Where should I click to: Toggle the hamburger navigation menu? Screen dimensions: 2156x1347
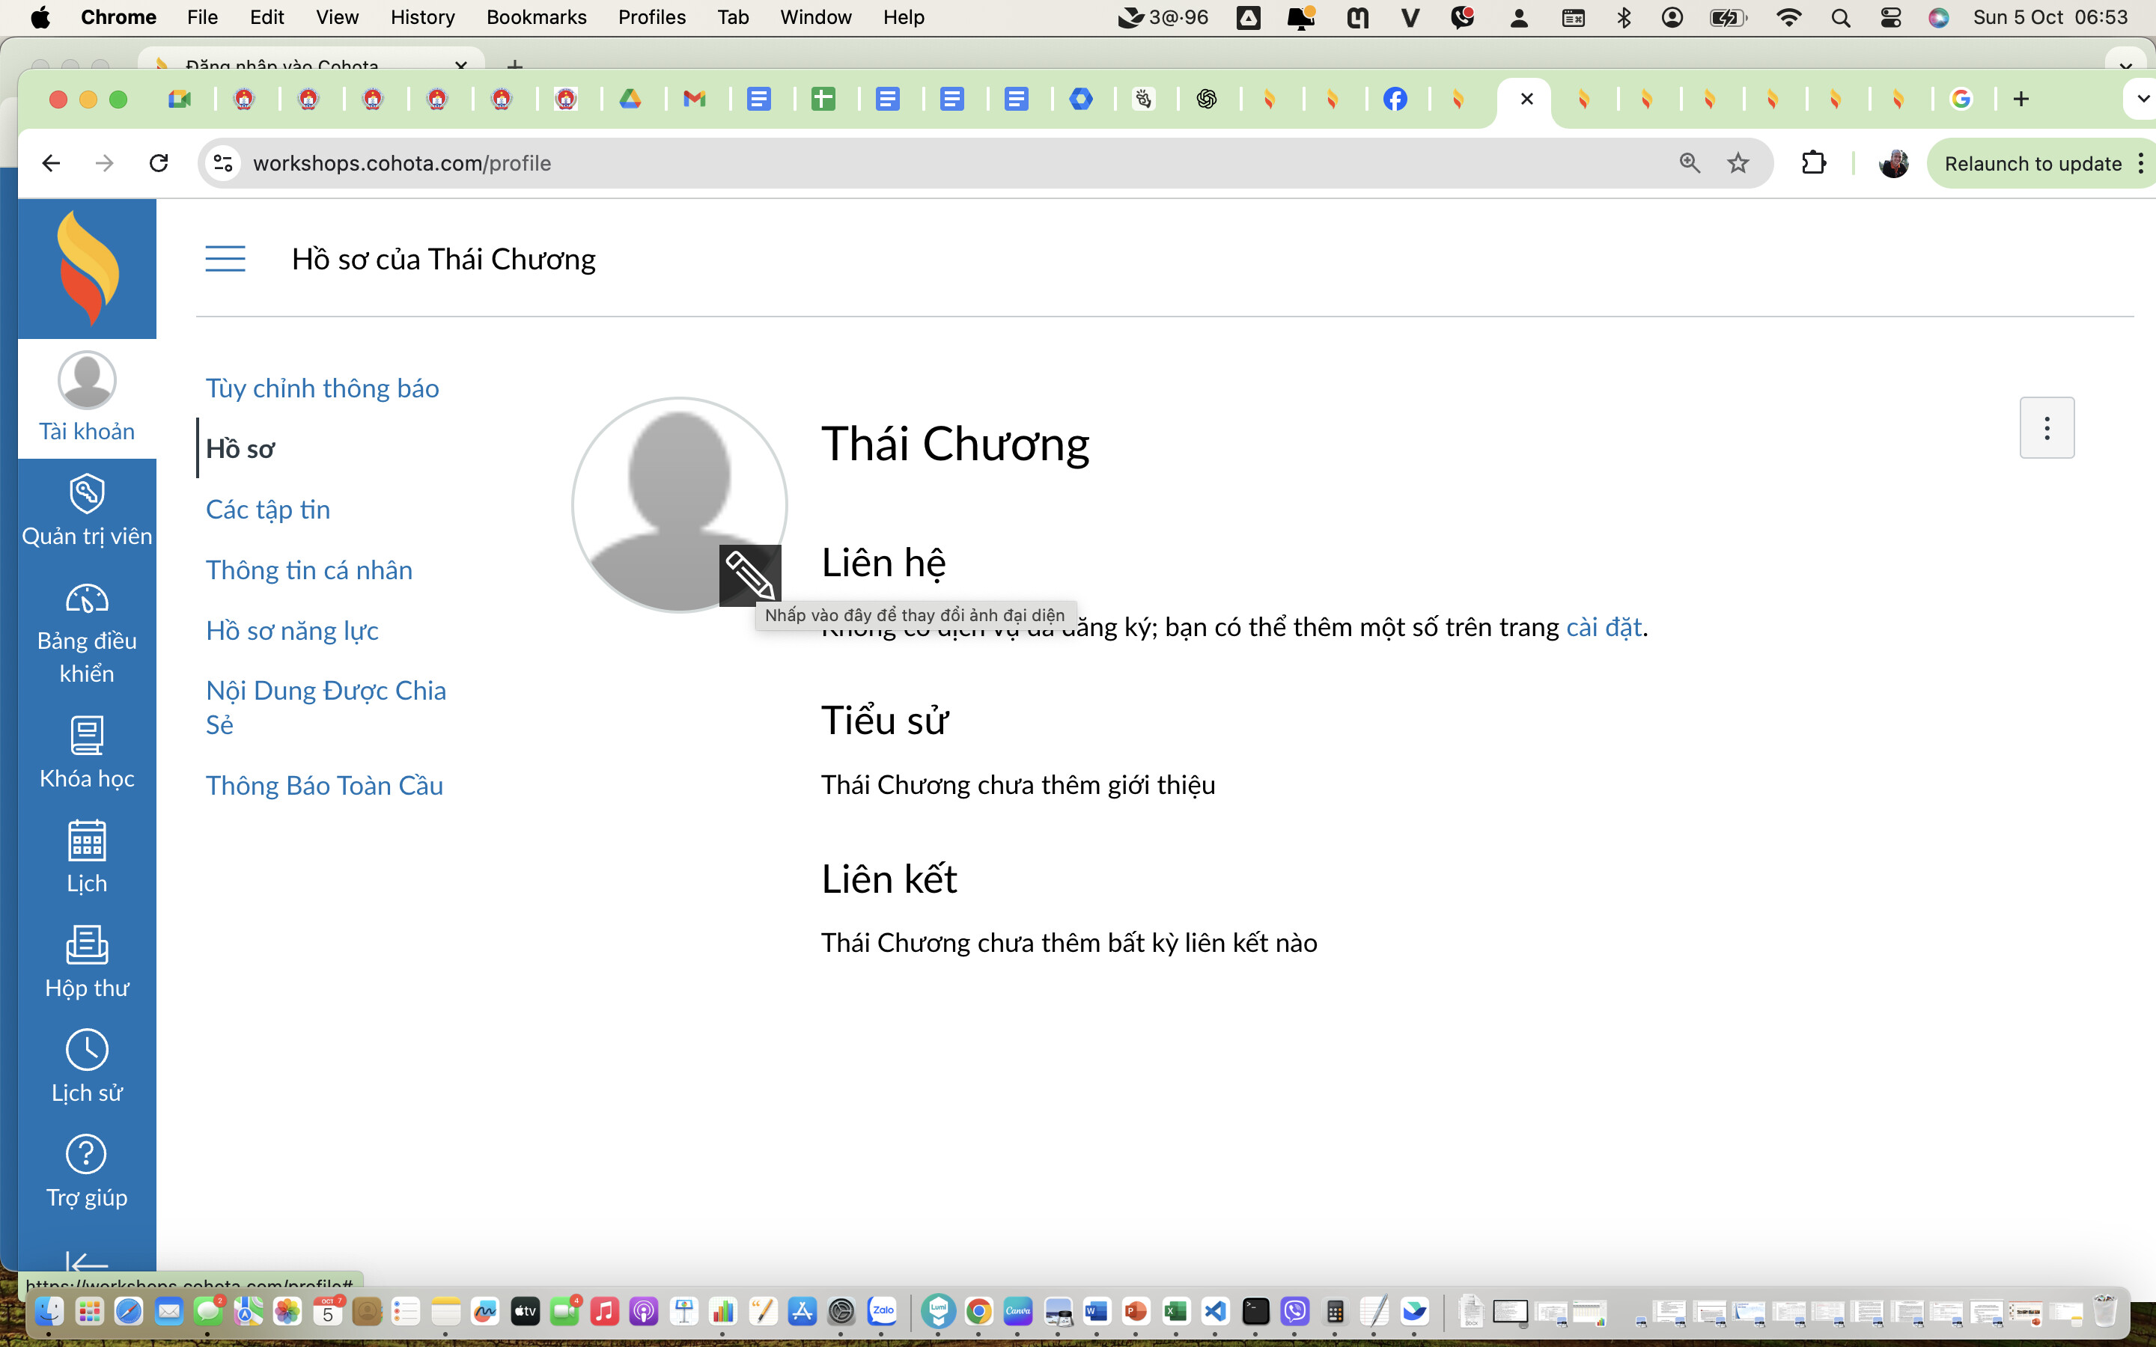pyautogui.click(x=225, y=259)
